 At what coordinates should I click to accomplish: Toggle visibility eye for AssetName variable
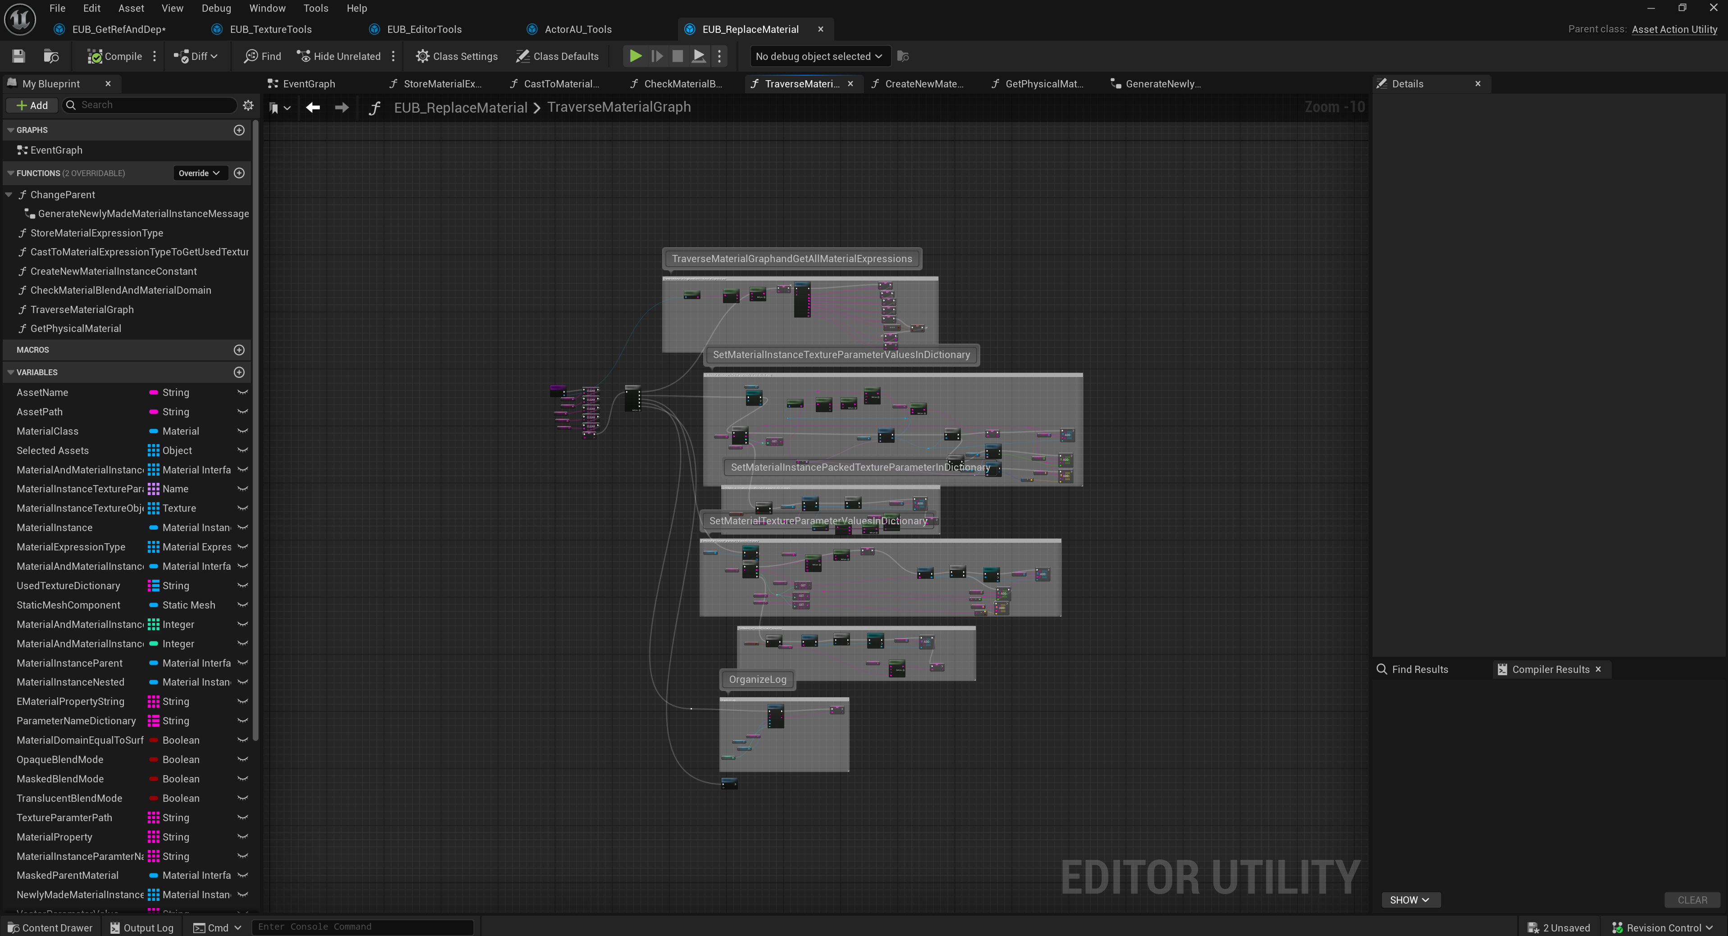243,392
